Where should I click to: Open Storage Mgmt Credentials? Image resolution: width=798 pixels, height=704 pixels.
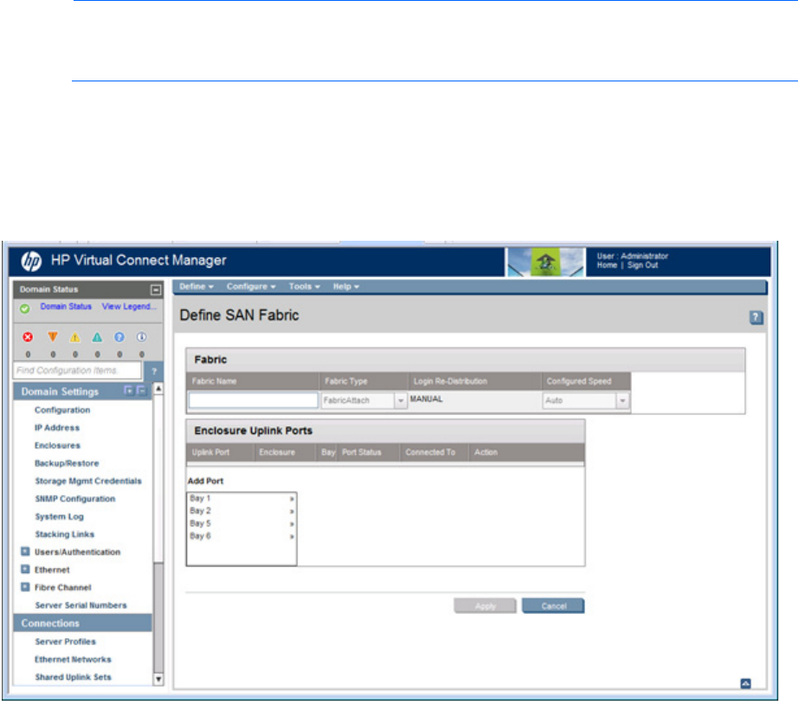88,481
